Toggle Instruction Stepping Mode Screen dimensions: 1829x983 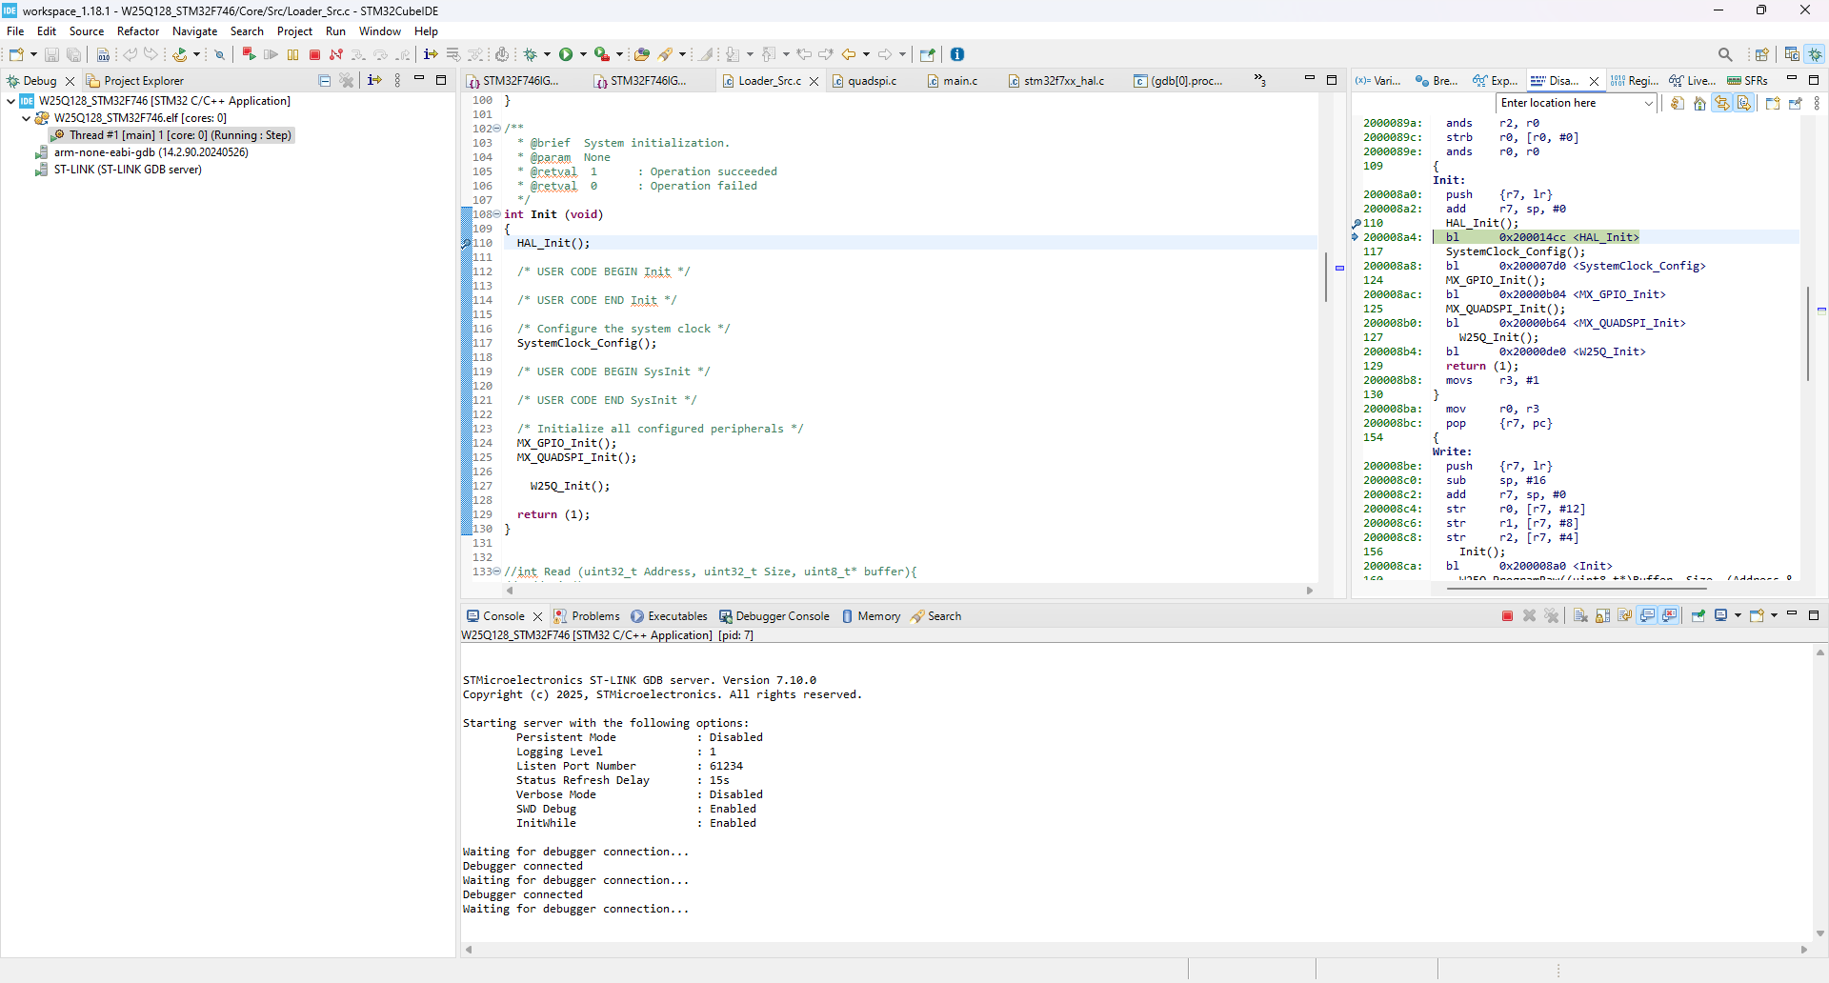[x=430, y=54]
